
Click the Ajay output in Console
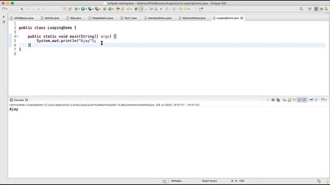[14, 109]
